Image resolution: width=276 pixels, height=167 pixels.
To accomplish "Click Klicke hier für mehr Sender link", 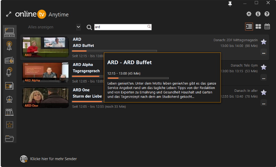I will click(53, 159).
